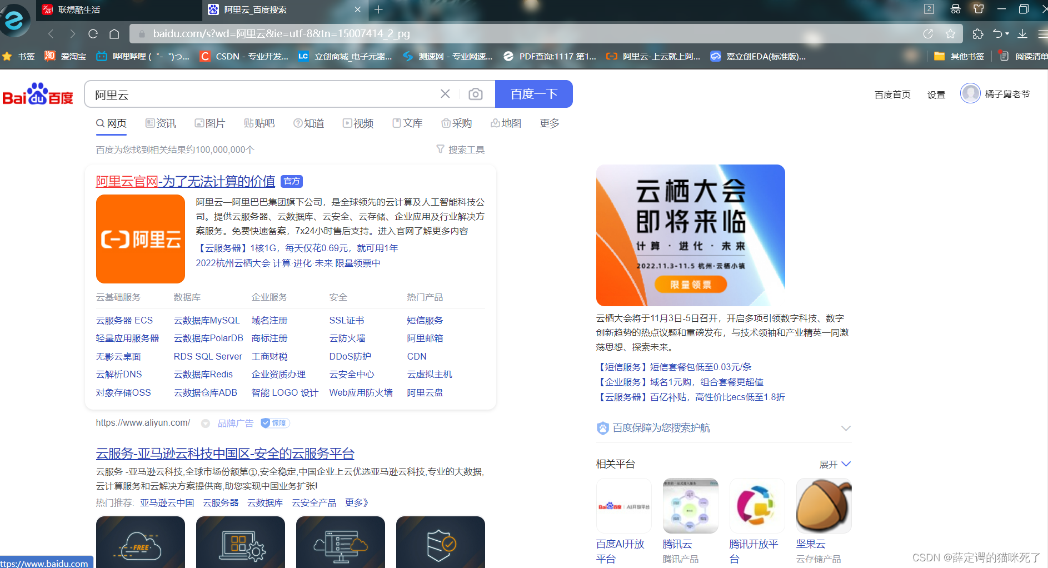Screen dimensions: 1048x568
Task: Open 百度首页 link
Action: [x=892, y=94]
